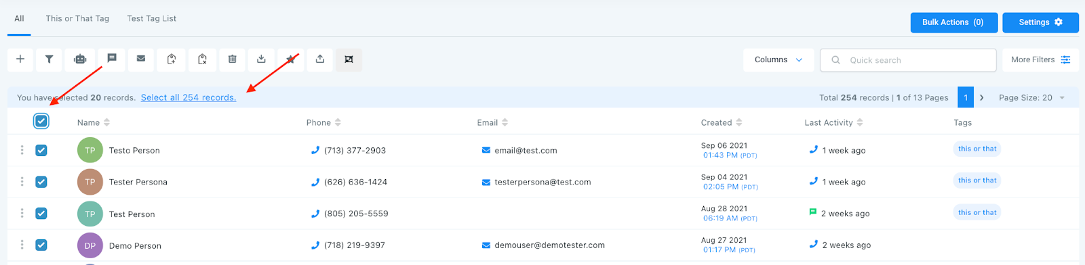The height and width of the screenshot is (265, 1085).
Task: Open row menu dots for Test Person
Action: [22, 214]
